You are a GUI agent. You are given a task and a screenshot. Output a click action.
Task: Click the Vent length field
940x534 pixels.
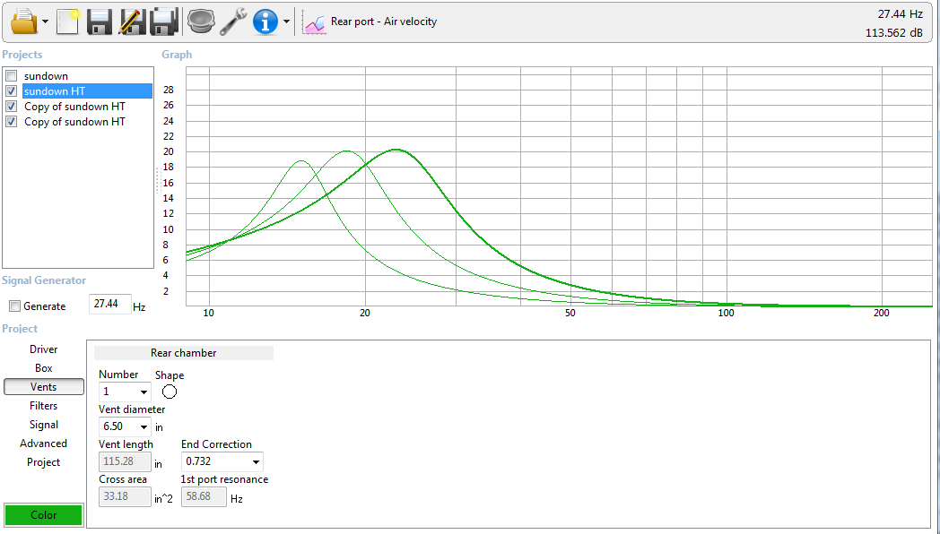[125, 461]
